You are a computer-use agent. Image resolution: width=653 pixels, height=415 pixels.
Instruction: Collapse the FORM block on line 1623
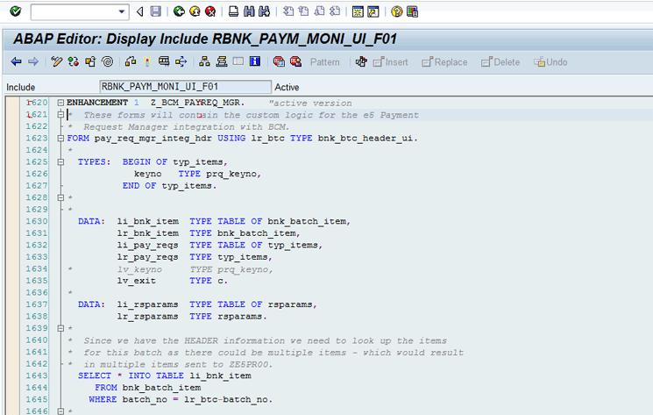[x=60, y=139]
